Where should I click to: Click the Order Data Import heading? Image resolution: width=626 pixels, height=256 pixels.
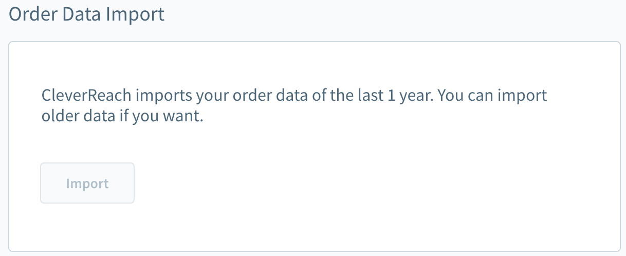pyautogui.click(x=87, y=14)
